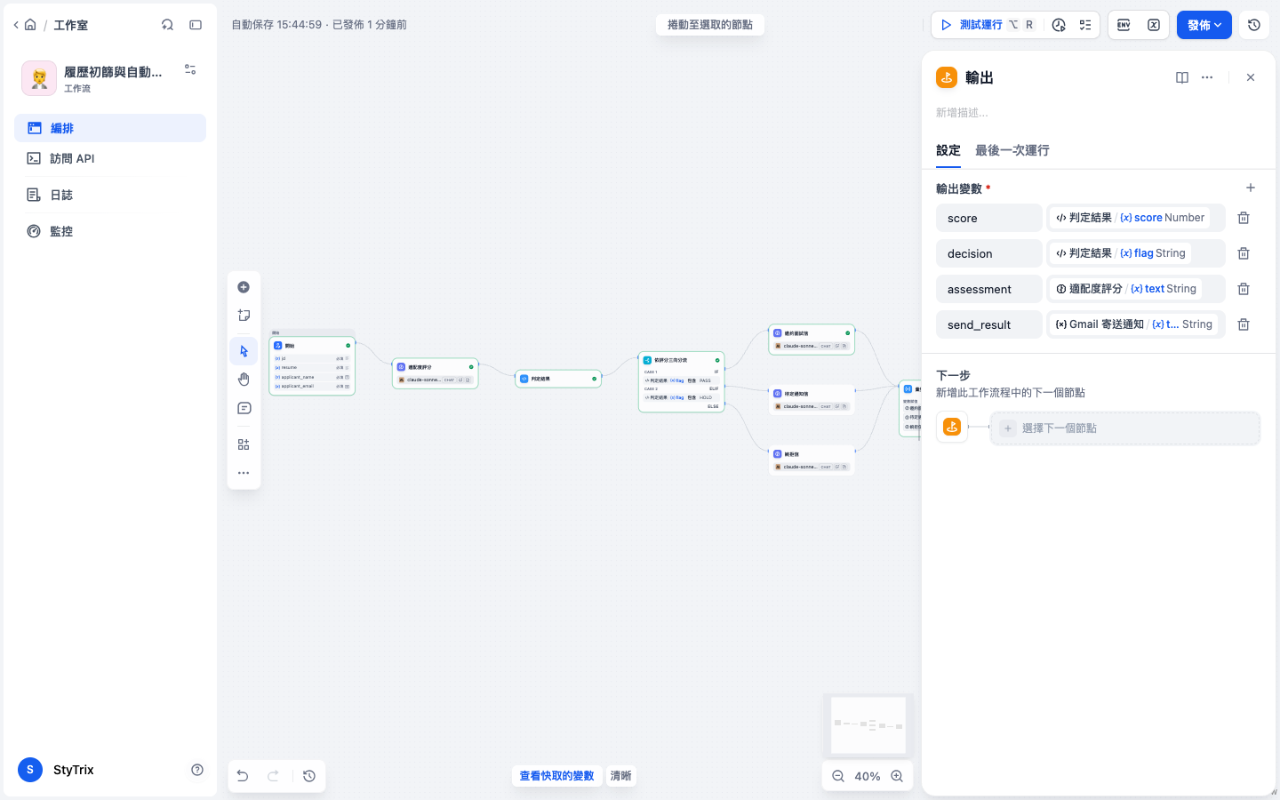
Task: Zoom out the canvas
Action: pyautogui.click(x=838, y=776)
